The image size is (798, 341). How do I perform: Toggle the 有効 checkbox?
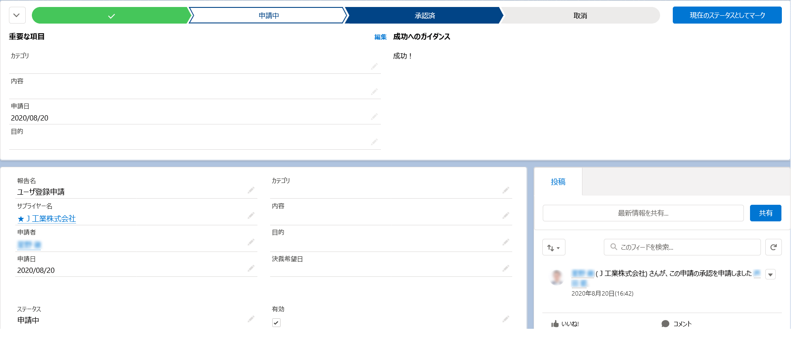(276, 323)
